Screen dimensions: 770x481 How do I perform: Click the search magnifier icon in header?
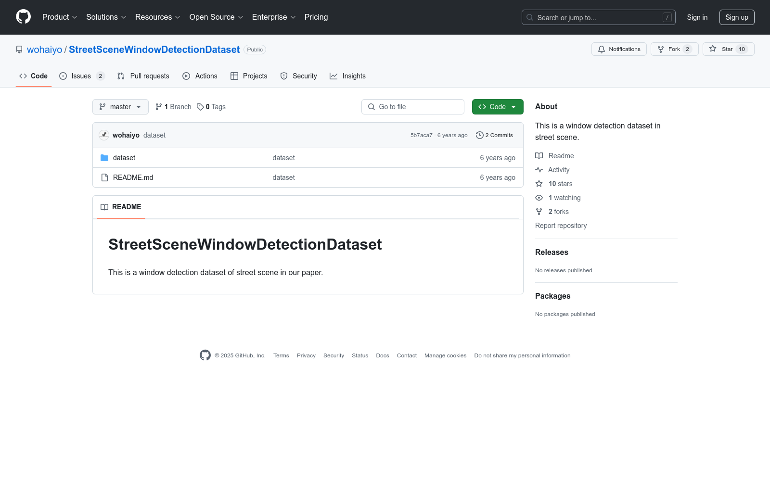point(530,17)
